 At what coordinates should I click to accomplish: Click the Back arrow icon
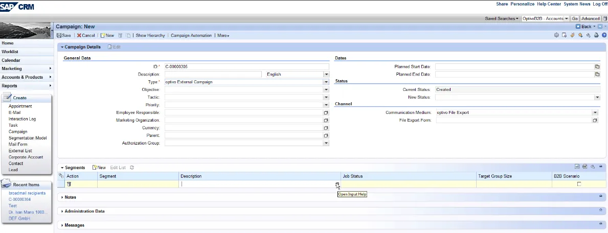(578, 27)
